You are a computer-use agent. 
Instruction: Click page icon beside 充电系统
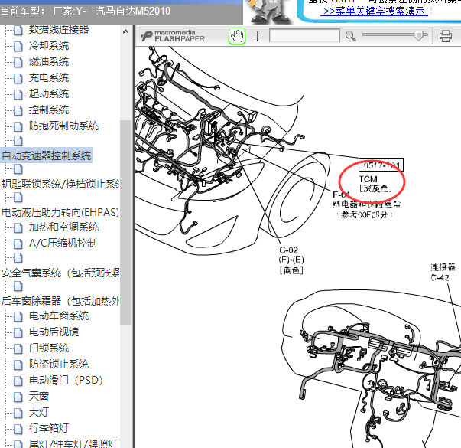pos(18,78)
